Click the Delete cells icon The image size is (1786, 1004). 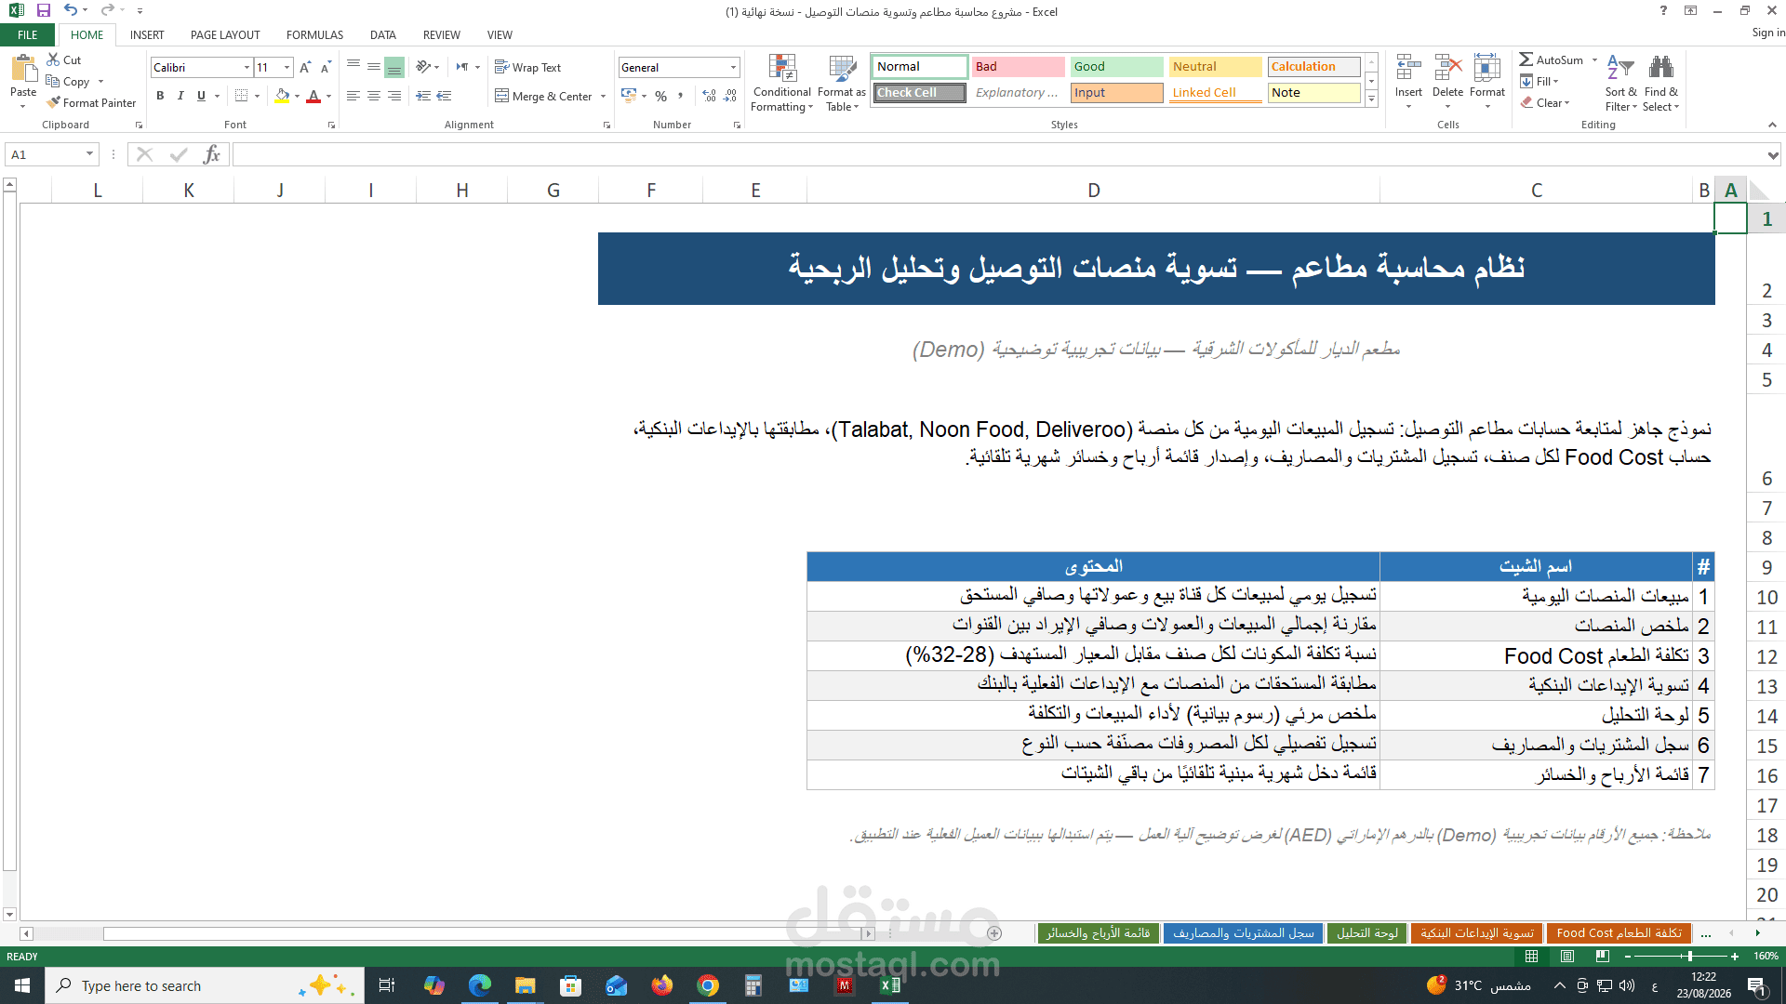point(1447,68)
